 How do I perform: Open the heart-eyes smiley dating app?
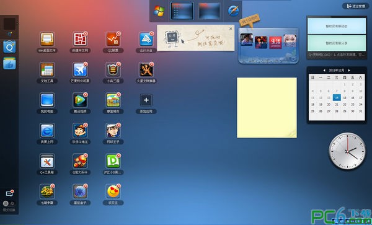tap(113, 192)
